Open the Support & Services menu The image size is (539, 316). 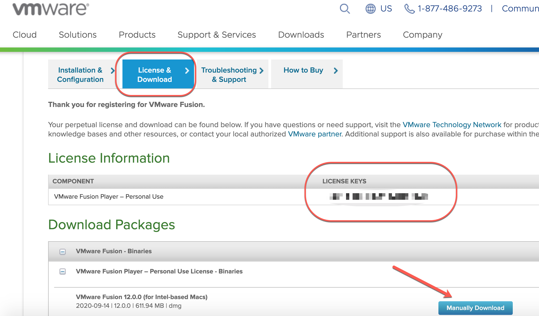coord(216,35)
